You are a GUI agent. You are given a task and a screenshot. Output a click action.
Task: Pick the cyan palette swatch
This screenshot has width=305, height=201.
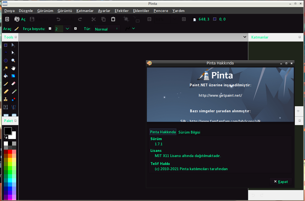point(10,180)
